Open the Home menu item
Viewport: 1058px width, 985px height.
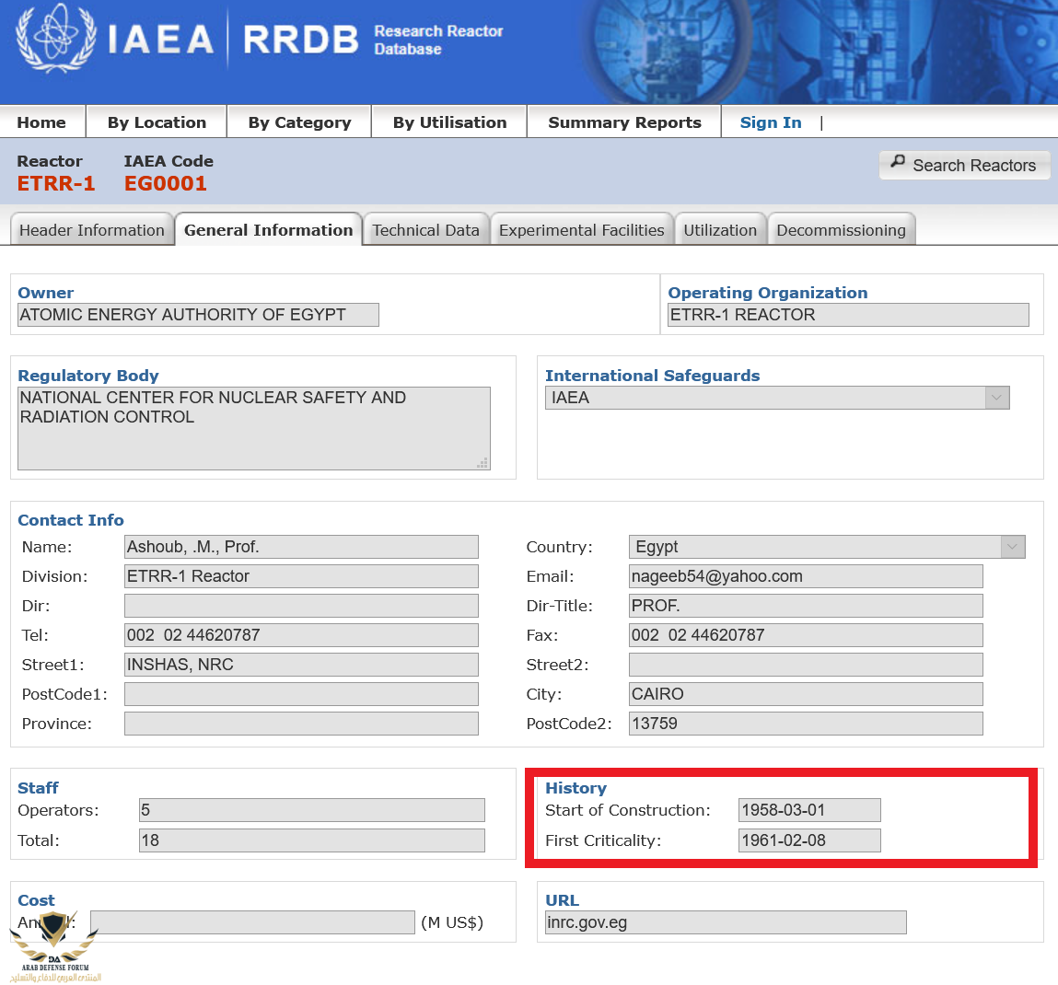pyautogui.click(x=41, y=122)
